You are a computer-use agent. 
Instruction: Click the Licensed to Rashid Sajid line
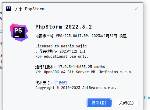click(x=61, y=46)
